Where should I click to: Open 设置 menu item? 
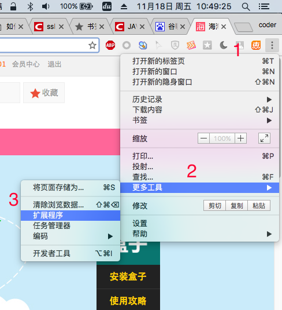pyautogui.click(x=199, y=224)
